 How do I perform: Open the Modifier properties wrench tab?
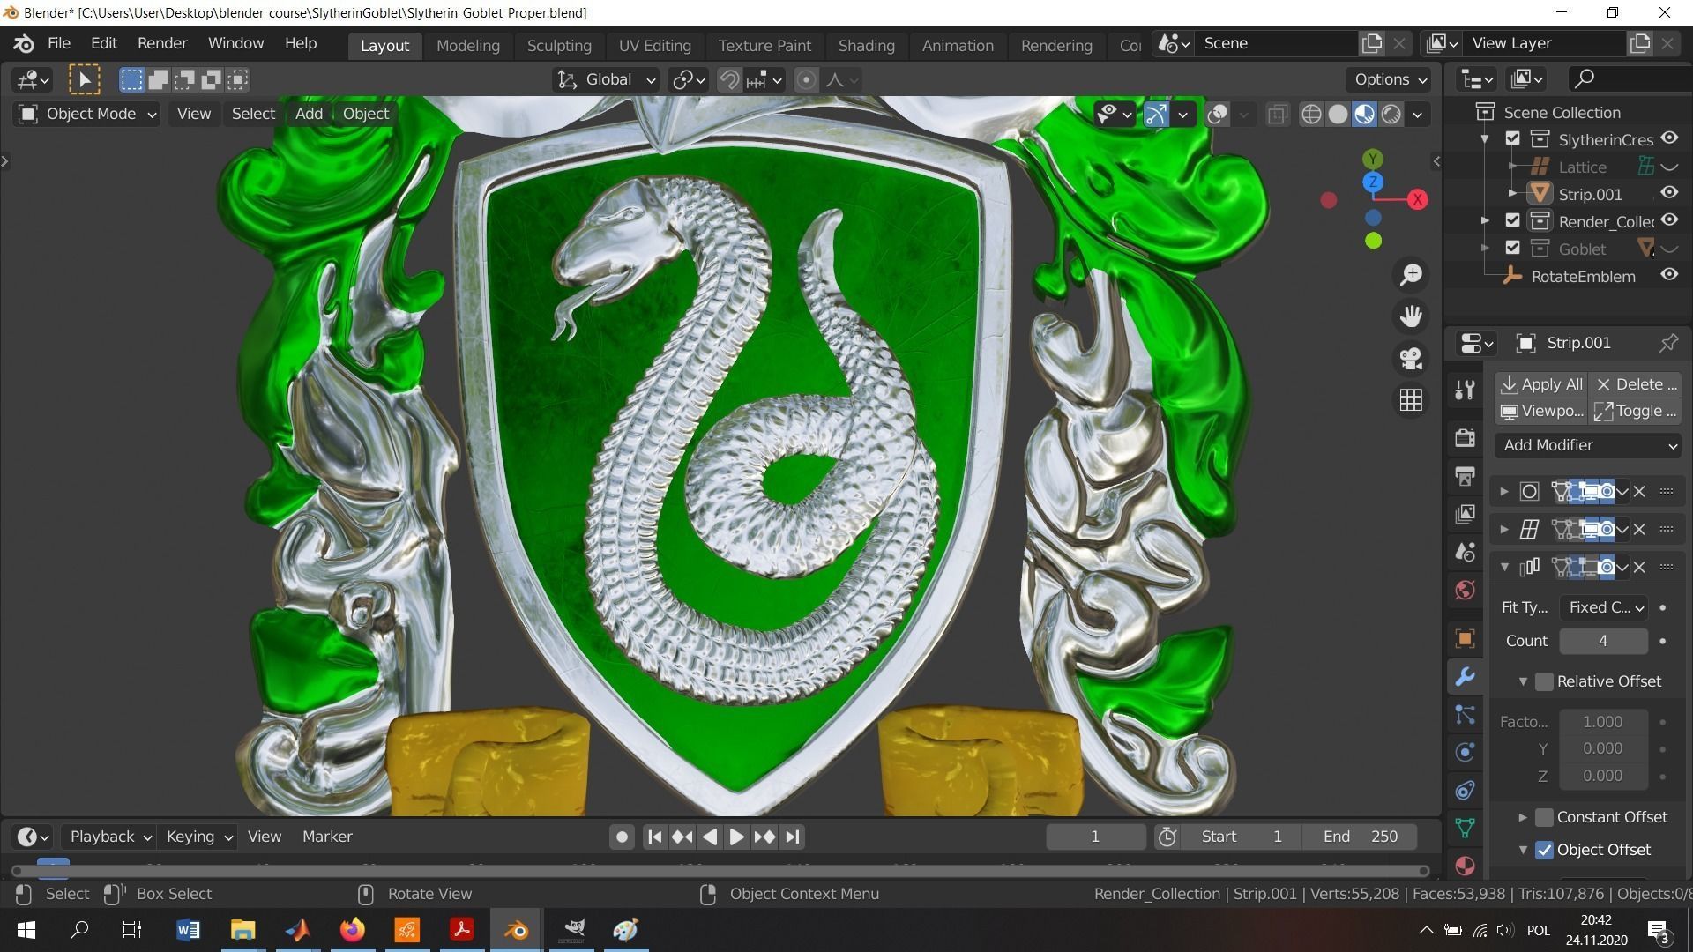(1465, 676)
